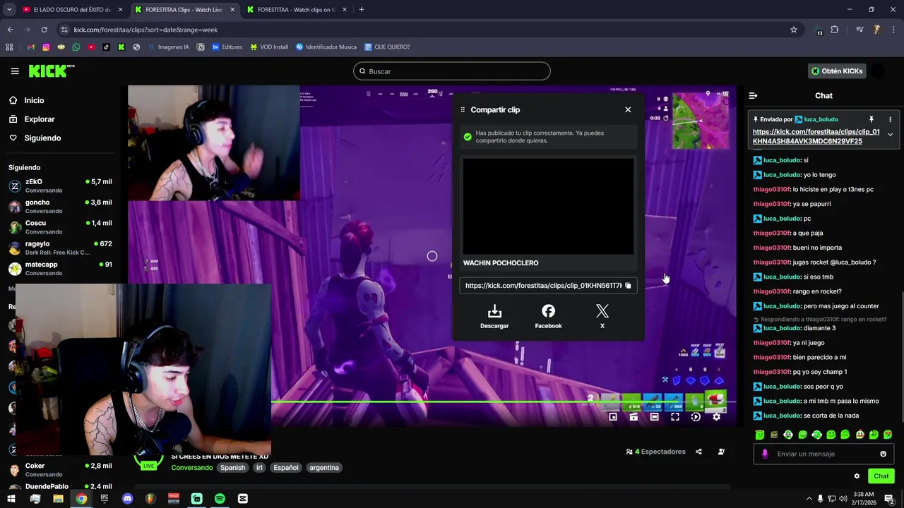This screenshot has height=508, width=904.
Task: Reload the page
Action: click(44, 30)
